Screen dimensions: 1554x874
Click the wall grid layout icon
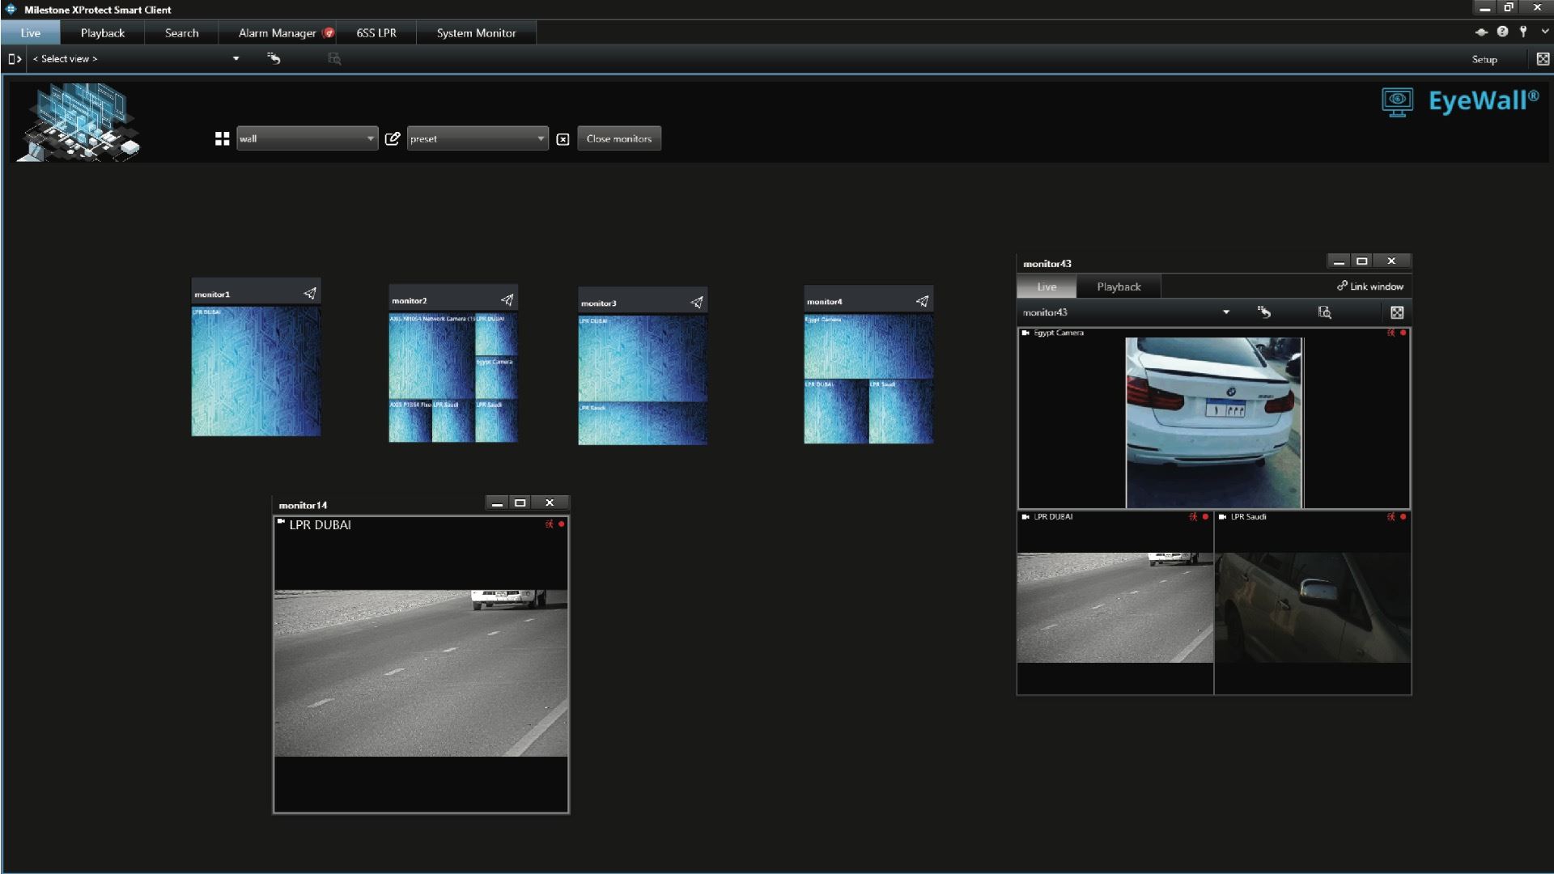222,139
